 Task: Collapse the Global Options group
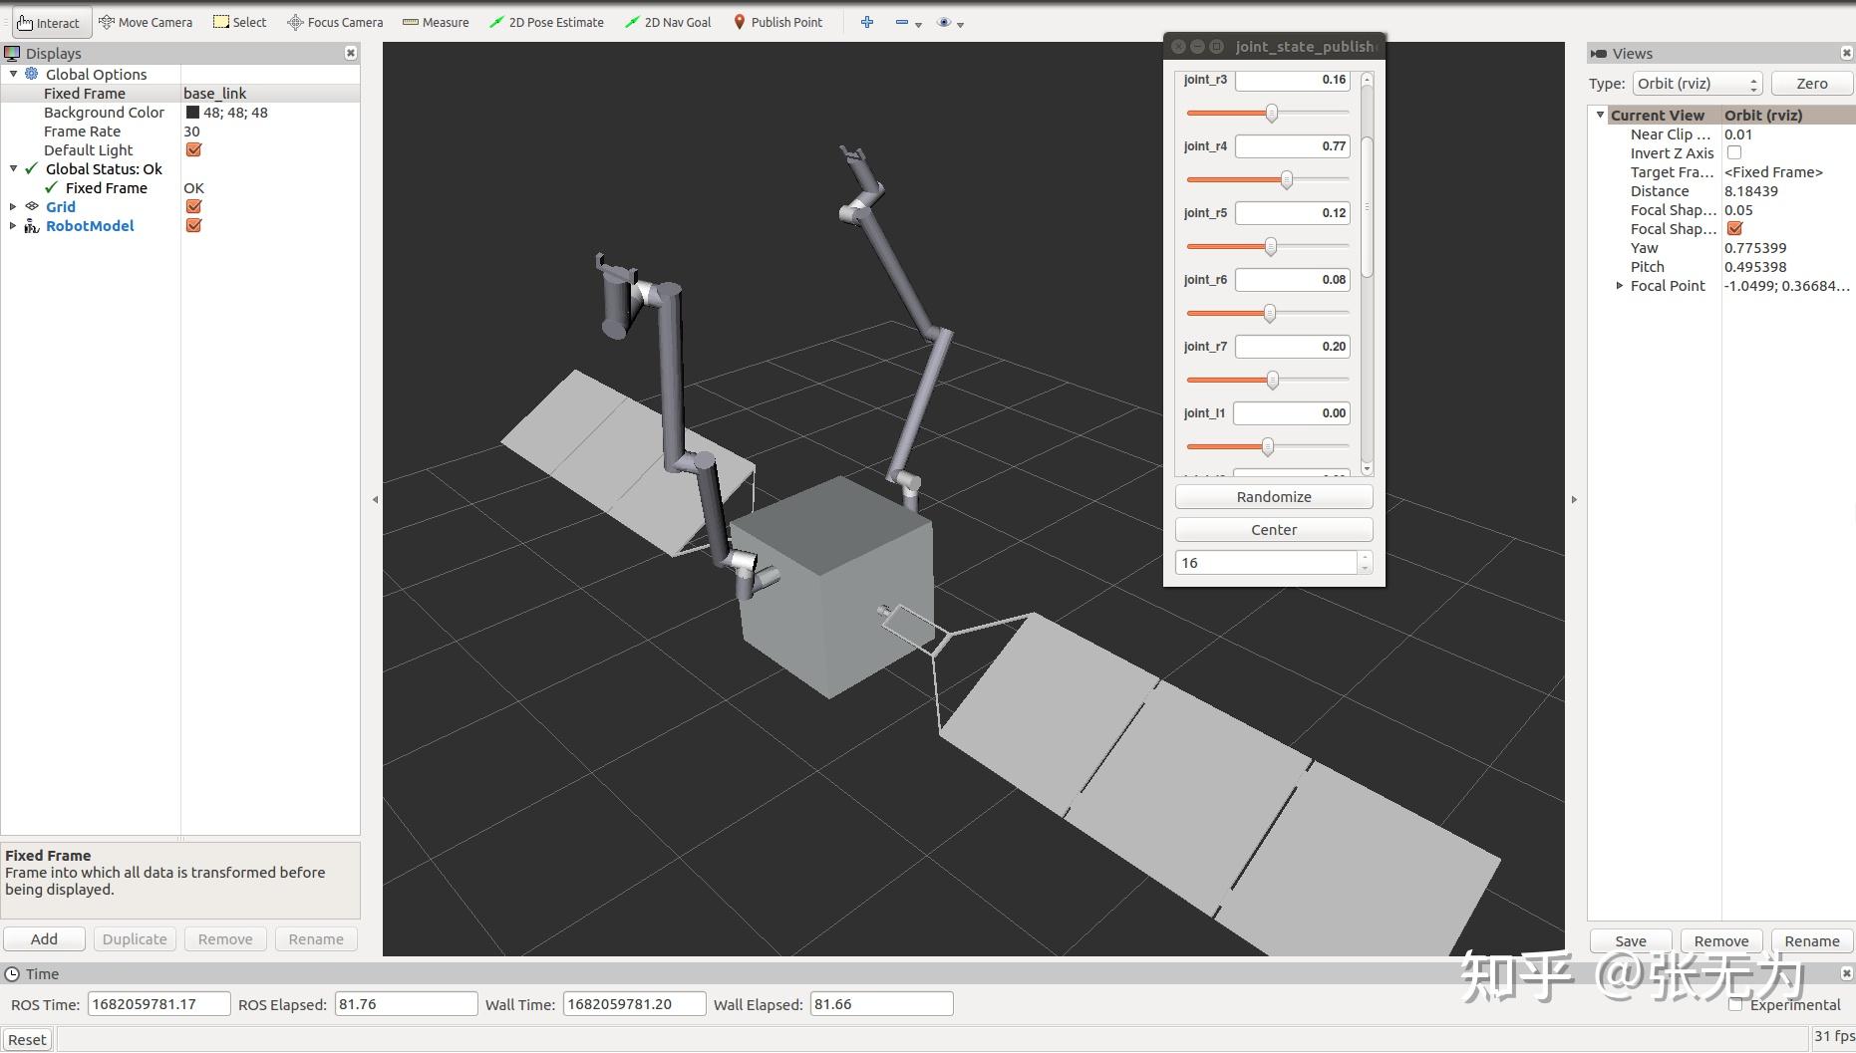tap(13, 74)
